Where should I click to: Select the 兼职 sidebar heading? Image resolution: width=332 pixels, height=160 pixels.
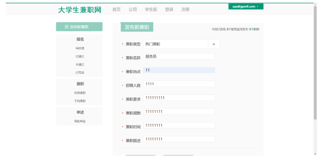coord(80,84)
